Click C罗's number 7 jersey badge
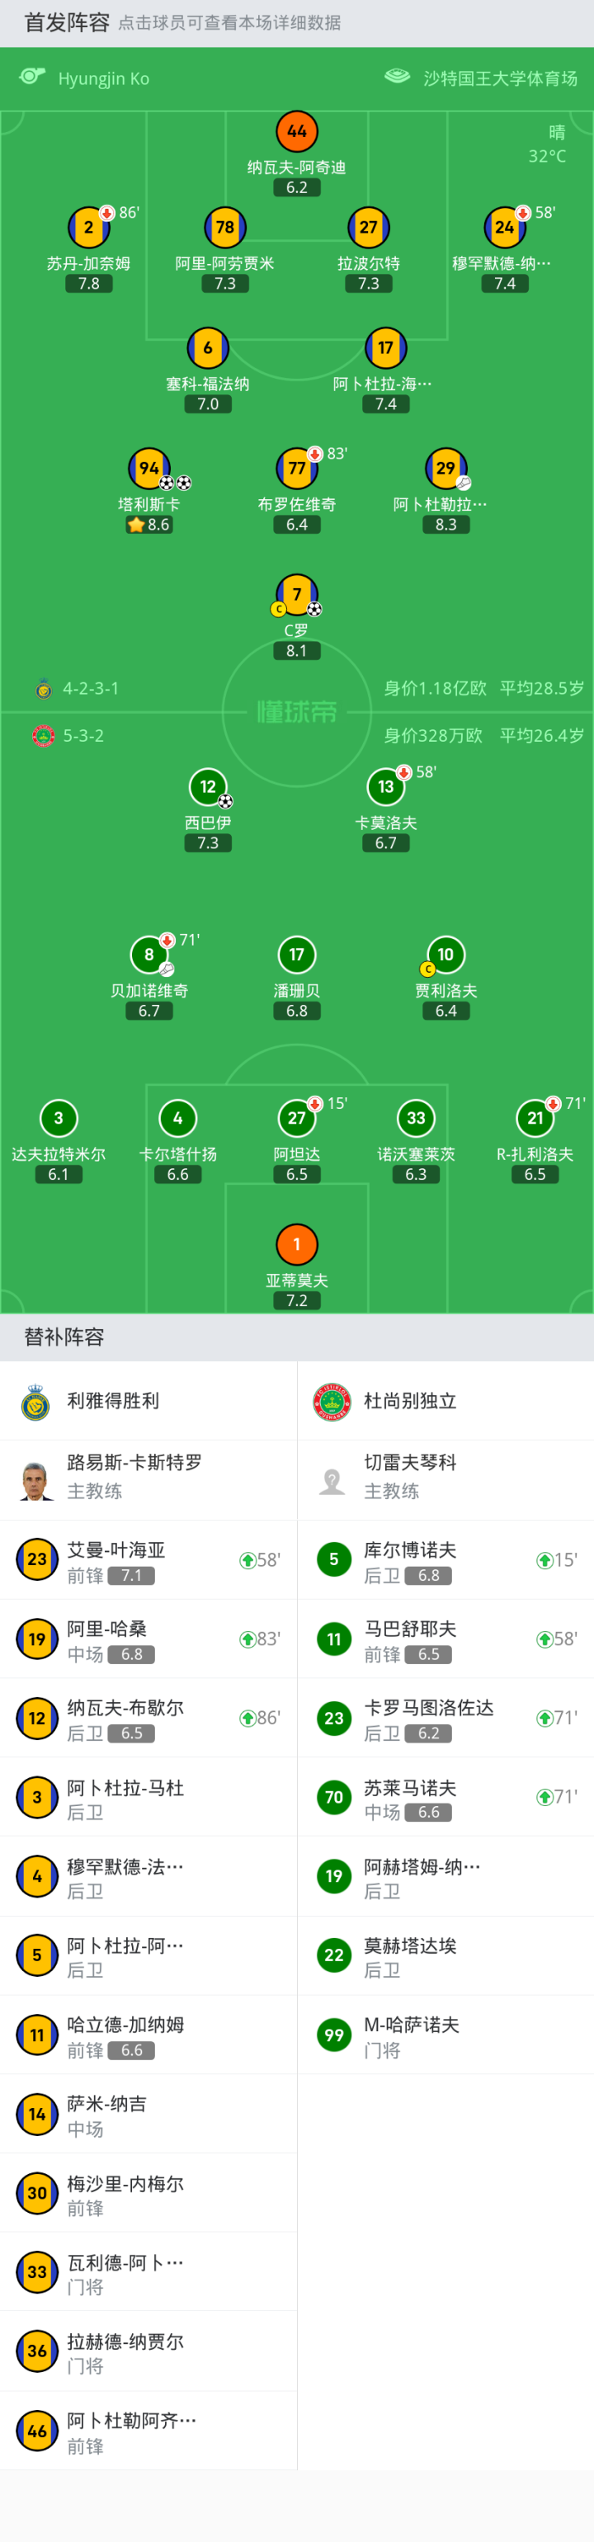Viewport: 594px width, 2542px height. point(296,594)
